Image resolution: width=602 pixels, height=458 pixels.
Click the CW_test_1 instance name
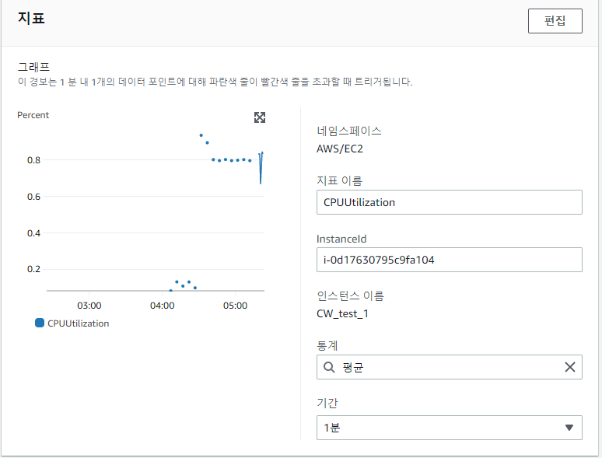coord(342,313)
